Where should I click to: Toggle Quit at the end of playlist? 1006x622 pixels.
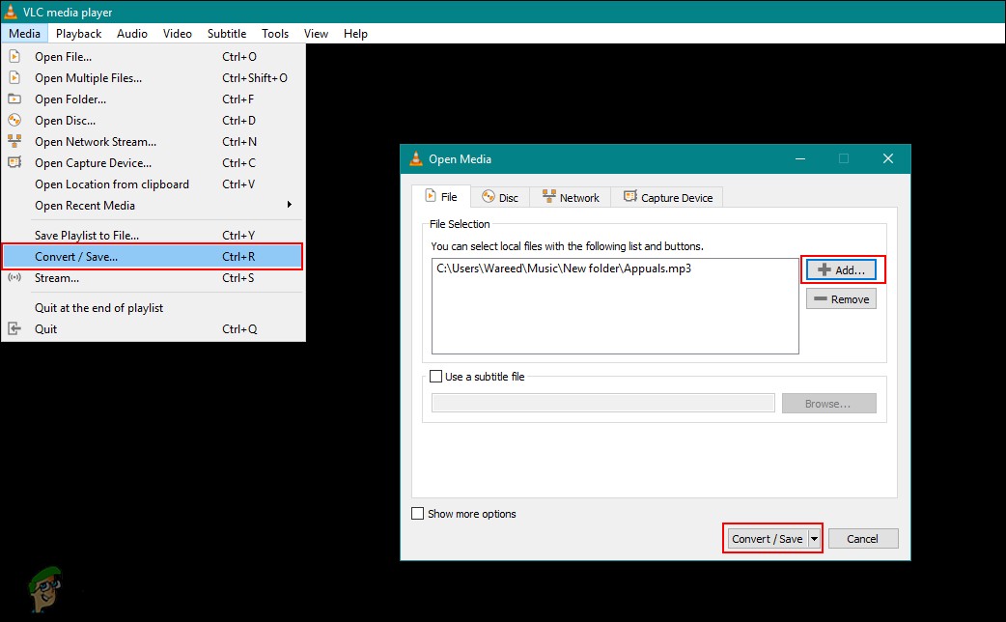pyautogui.click(x=153, y=307)
